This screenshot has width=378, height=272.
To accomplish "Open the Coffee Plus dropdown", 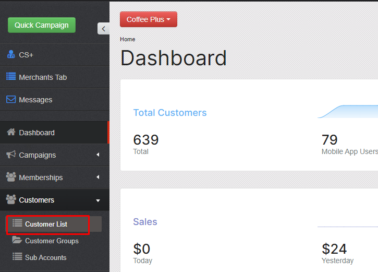I will pos(149,19).
